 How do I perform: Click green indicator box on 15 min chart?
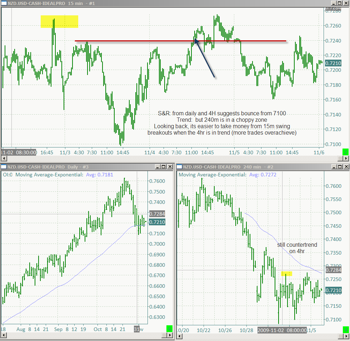click(346, 152)
